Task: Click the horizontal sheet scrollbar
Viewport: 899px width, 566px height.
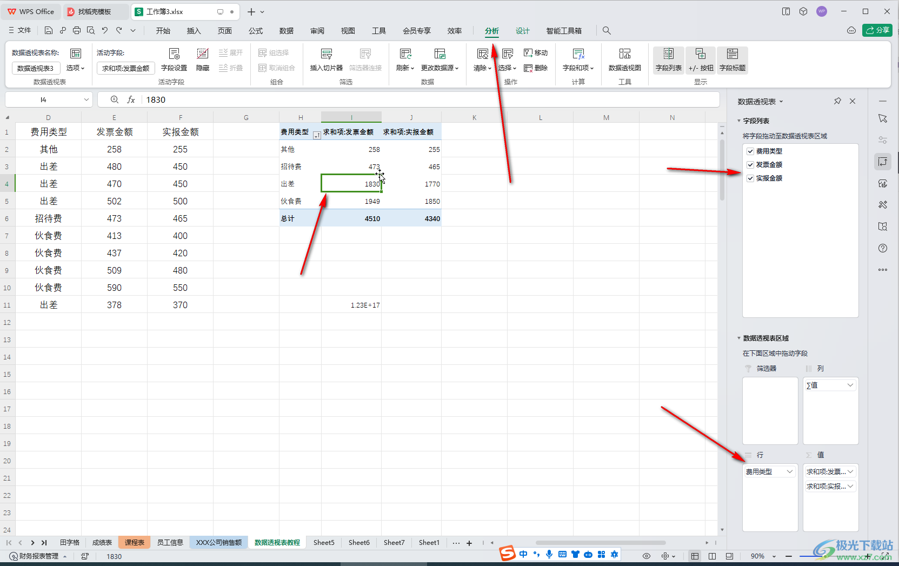Action: point(600,543)
